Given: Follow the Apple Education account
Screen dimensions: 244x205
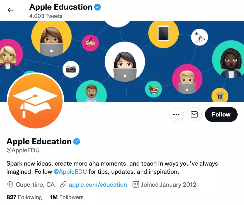Looking at the screenshot, I should tap(221, 114).
